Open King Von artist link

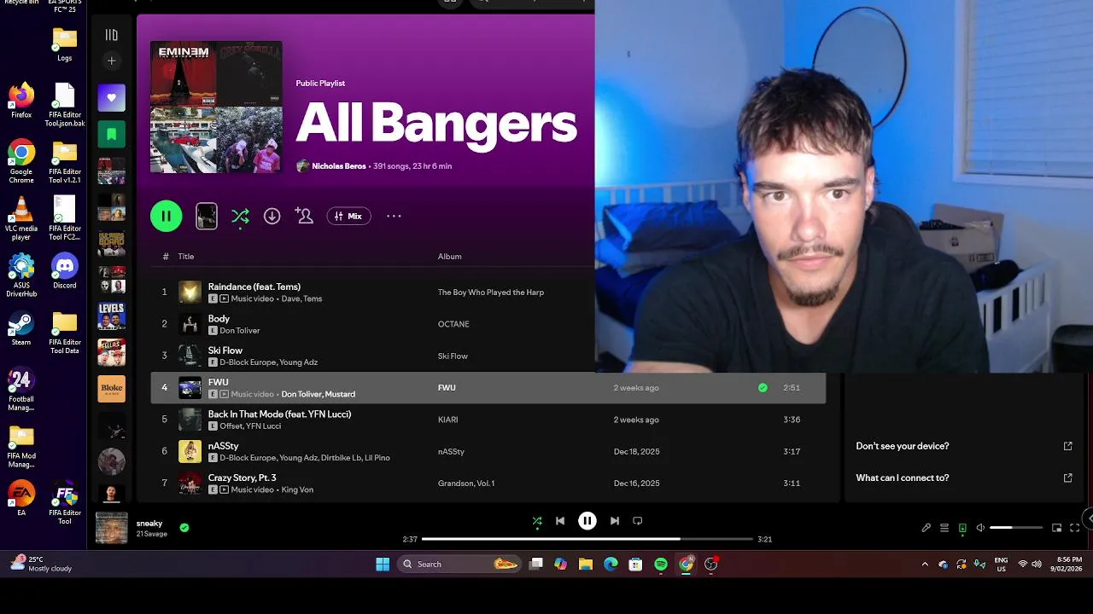[x=297, y=490]
